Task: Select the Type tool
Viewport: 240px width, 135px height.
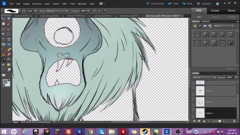Action: point(3,39)
